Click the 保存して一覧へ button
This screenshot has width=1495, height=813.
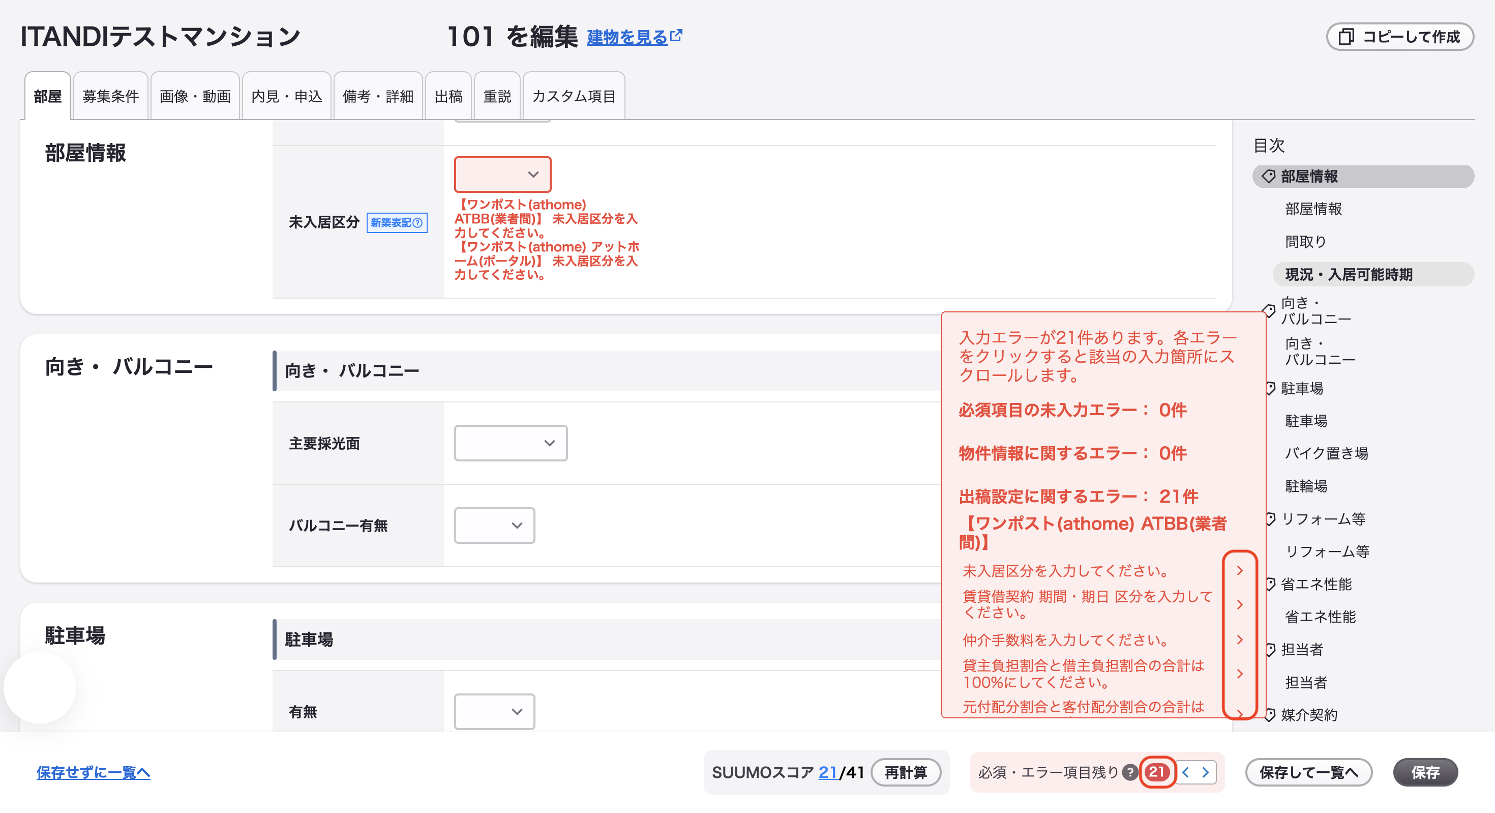(1309, 772)
